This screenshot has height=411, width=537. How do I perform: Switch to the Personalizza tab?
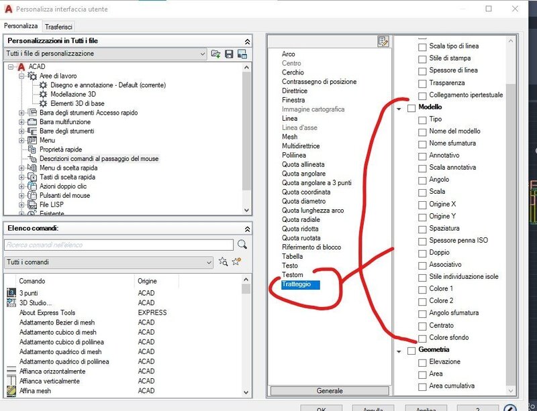21,26
